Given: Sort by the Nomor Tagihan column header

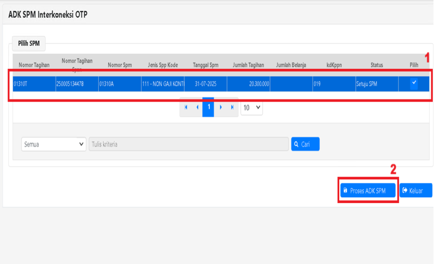Looking at the screenshot, I should tap(34, 65).
